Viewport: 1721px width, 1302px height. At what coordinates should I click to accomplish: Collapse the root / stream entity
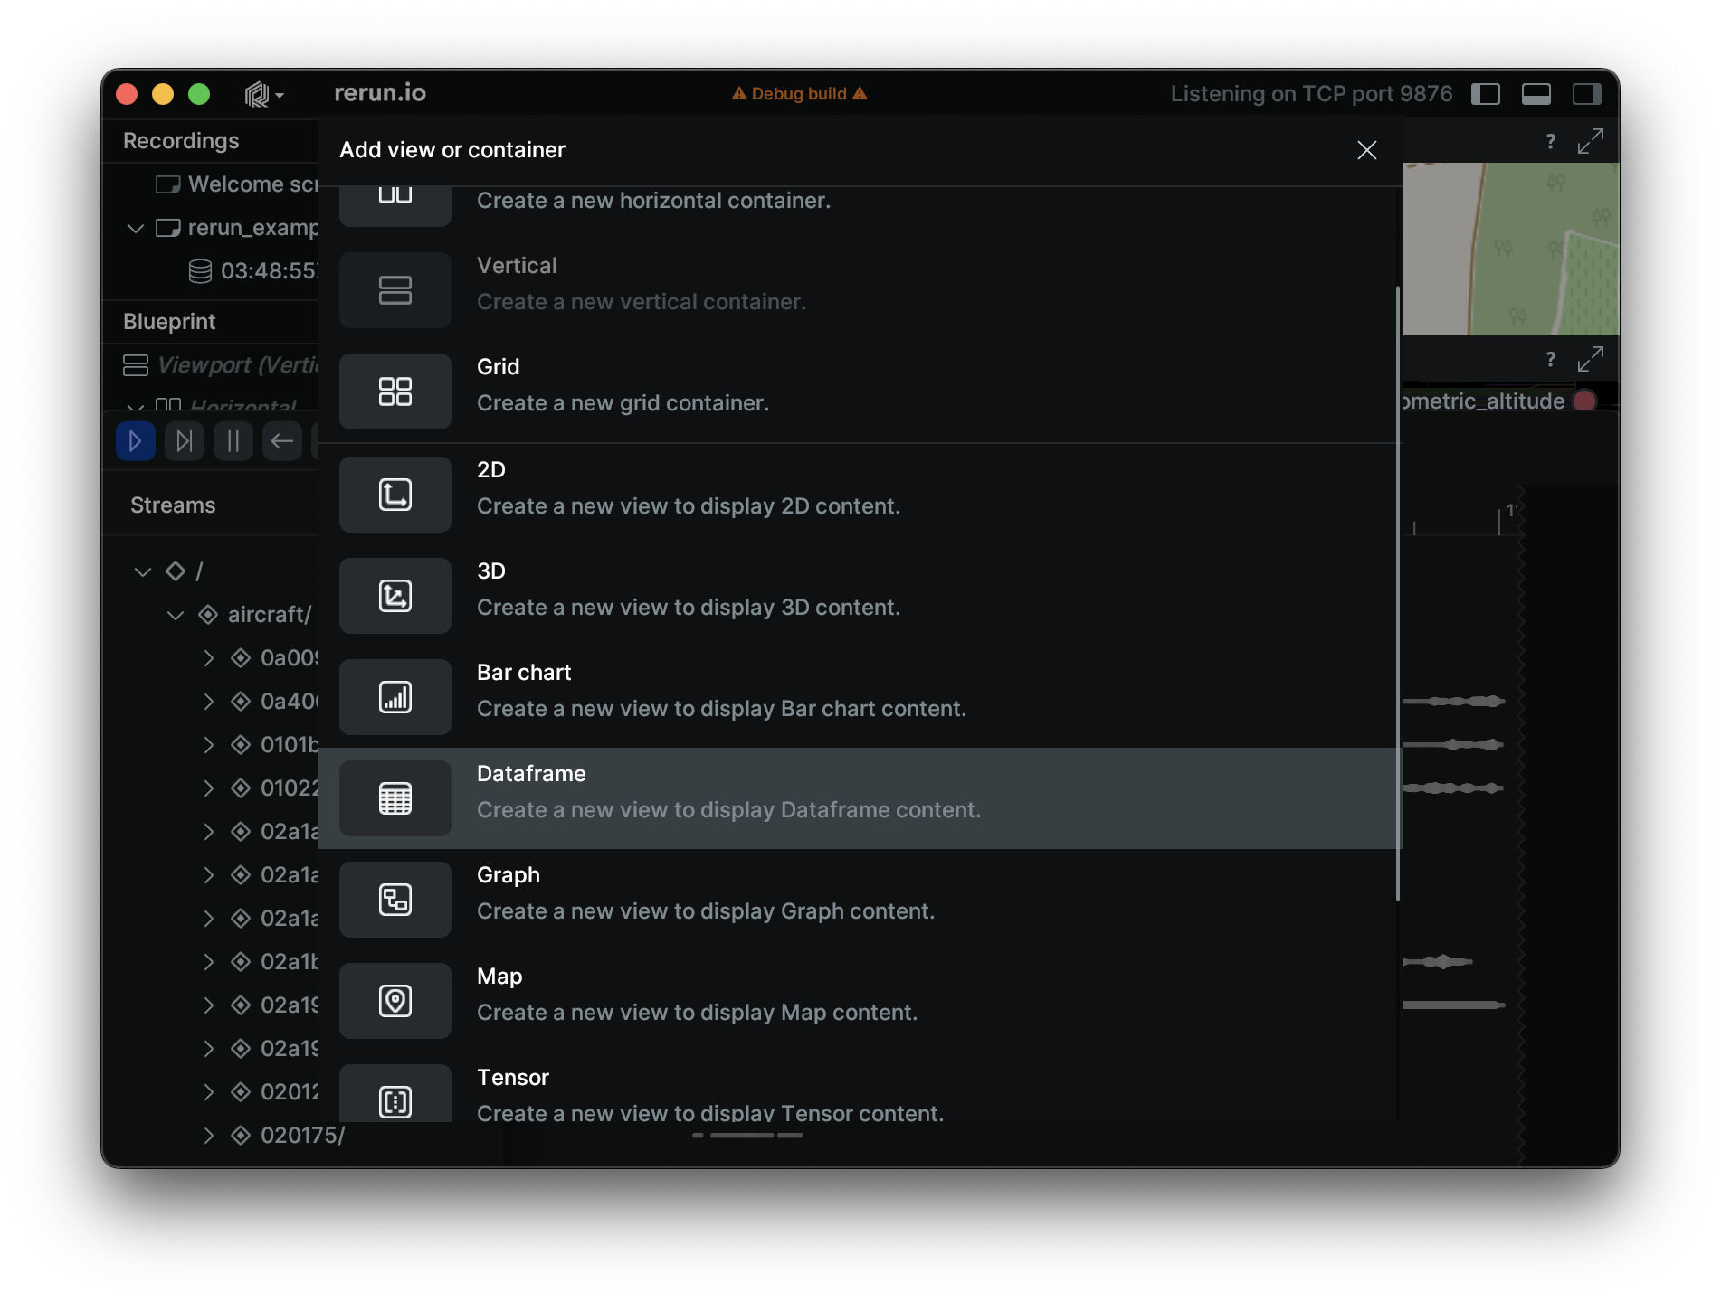coord(143,571)
